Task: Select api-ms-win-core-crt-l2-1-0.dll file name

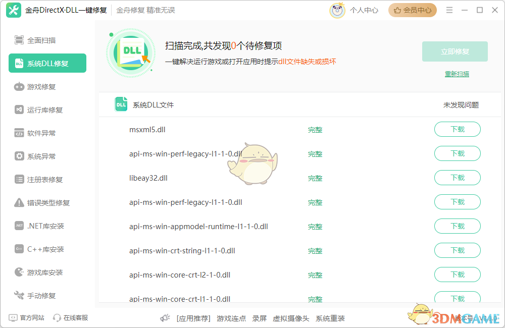Action: (x=180, y=275)
